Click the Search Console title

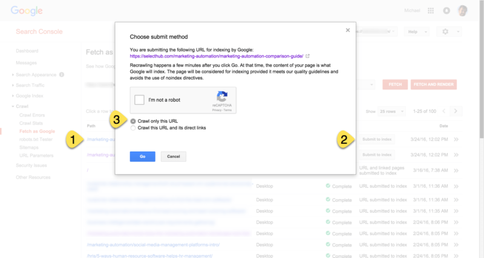pyautogui.click(x=39, y=31)
